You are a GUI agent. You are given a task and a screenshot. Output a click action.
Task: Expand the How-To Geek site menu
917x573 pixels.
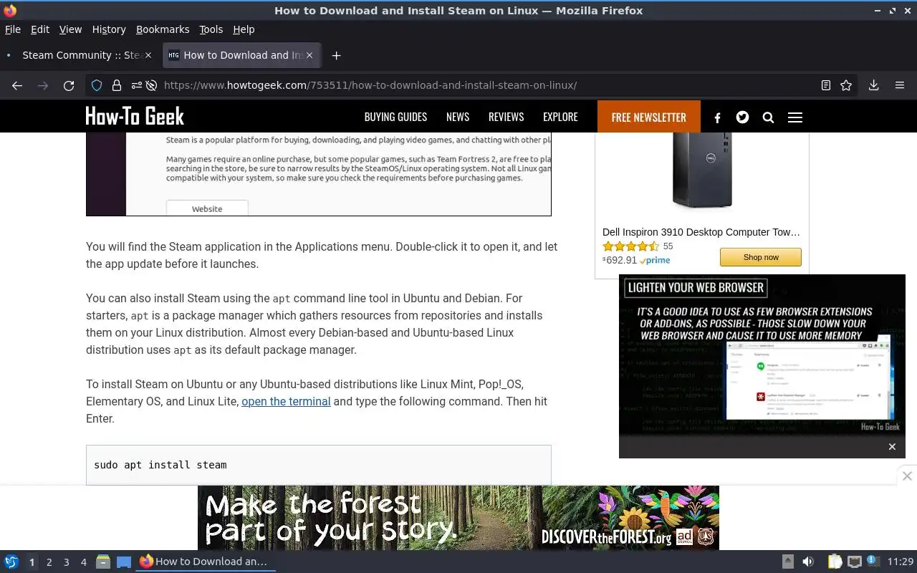795,117
